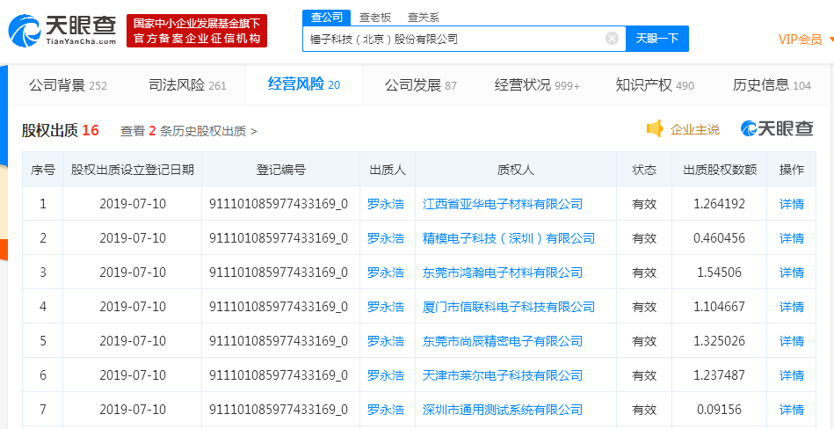Open 东莞市鸿瀚电子材料有限公司 link
The image size is (834, 429).
coord(503,273)
